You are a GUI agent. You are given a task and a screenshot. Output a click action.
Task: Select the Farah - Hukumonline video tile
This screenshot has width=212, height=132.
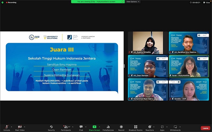[x=189, y=66]
